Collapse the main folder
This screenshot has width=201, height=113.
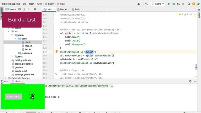(x=12, y=35)
